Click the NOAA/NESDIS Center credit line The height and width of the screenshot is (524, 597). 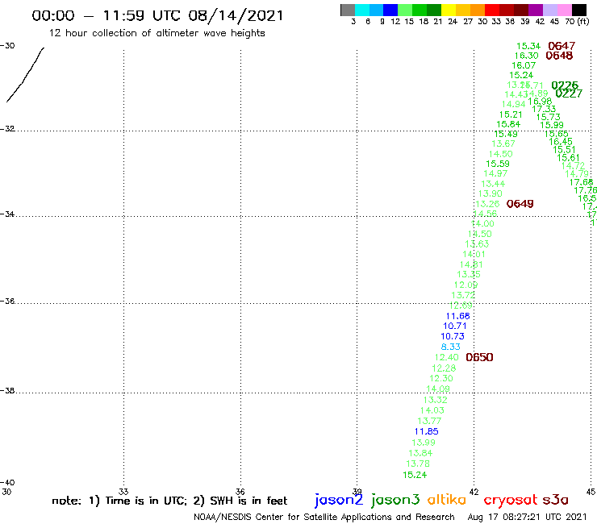[x=324, y=518]
